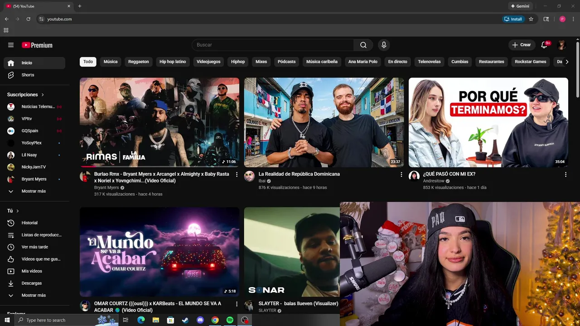
Task: Play the Burlao Rmx video thumbnail
Action: (159, 122)
